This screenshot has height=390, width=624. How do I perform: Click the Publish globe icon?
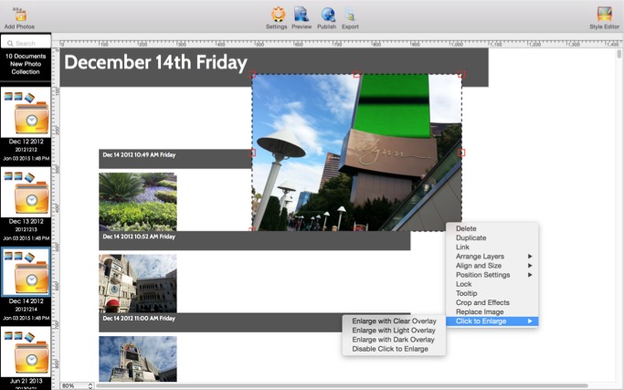[x=327, y=15]
